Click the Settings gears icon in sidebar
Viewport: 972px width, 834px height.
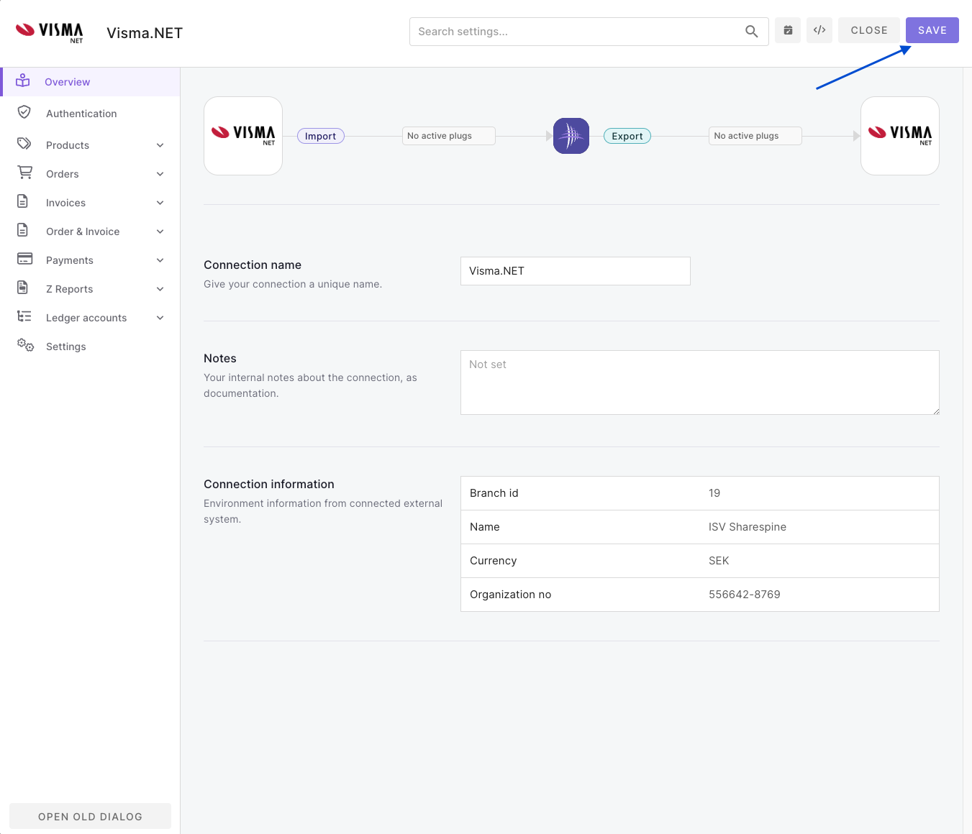pos(25,346)
